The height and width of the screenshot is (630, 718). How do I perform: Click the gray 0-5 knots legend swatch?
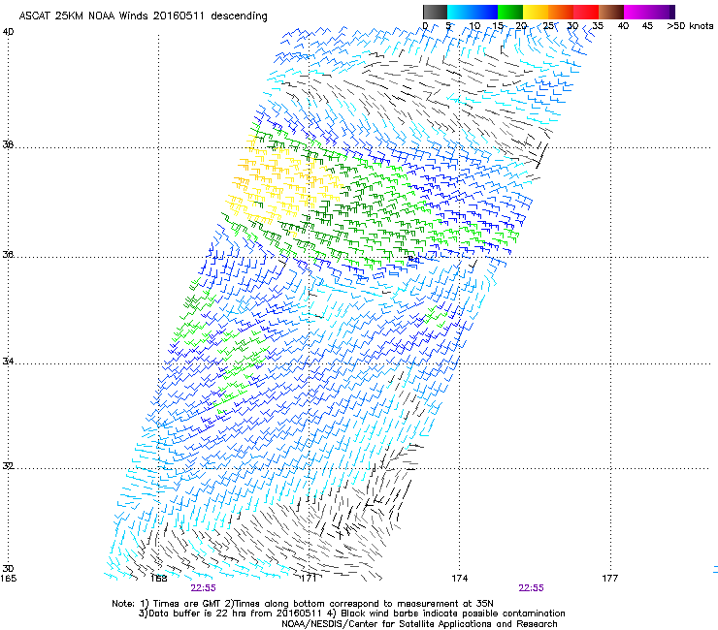(x=435, y=12)
